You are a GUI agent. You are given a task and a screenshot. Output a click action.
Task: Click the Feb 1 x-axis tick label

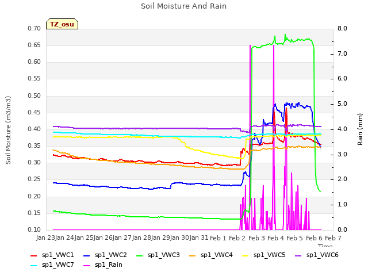point(218,238)
